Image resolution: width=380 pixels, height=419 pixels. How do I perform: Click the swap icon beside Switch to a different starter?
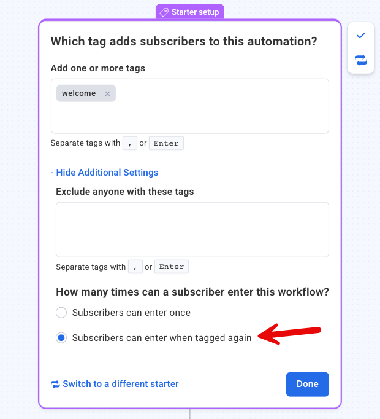56,384
